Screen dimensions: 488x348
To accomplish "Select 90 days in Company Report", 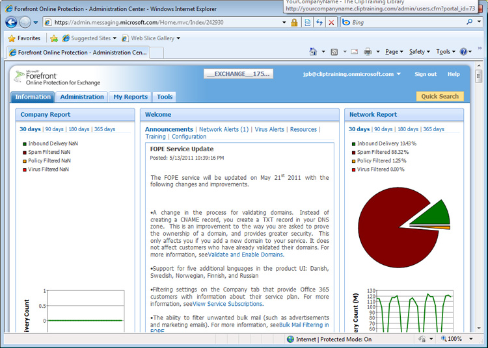I will click(54, 129).
